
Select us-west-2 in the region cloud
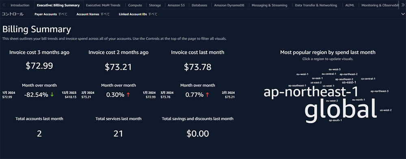(x=386, y=110)
